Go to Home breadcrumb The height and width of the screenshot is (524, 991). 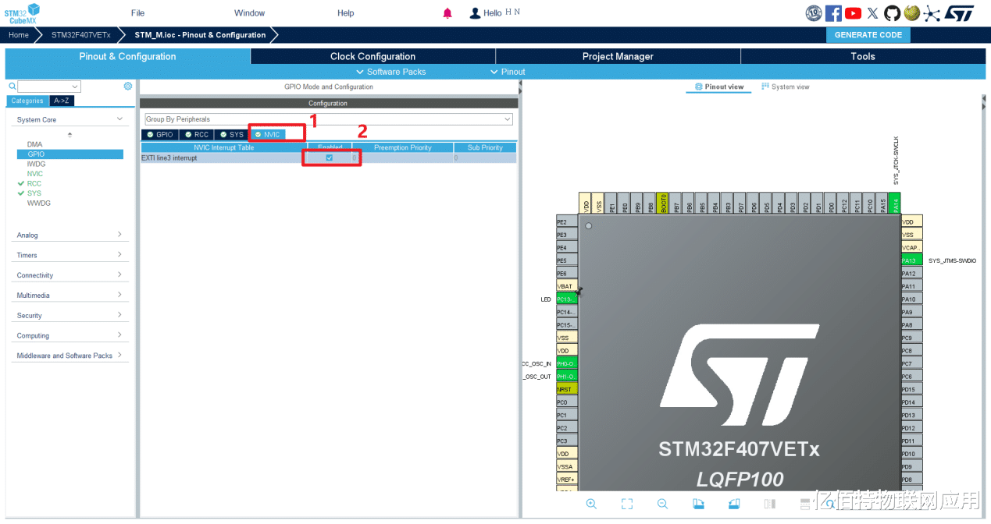(x=19, y=35)
